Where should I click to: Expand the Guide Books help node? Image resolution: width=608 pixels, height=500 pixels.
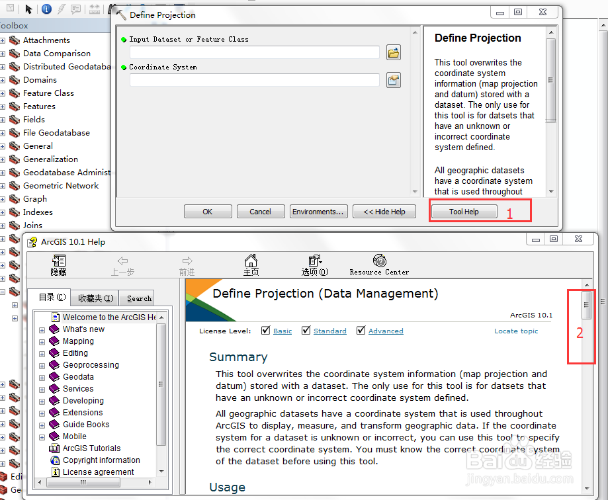(x=42, y=425)
